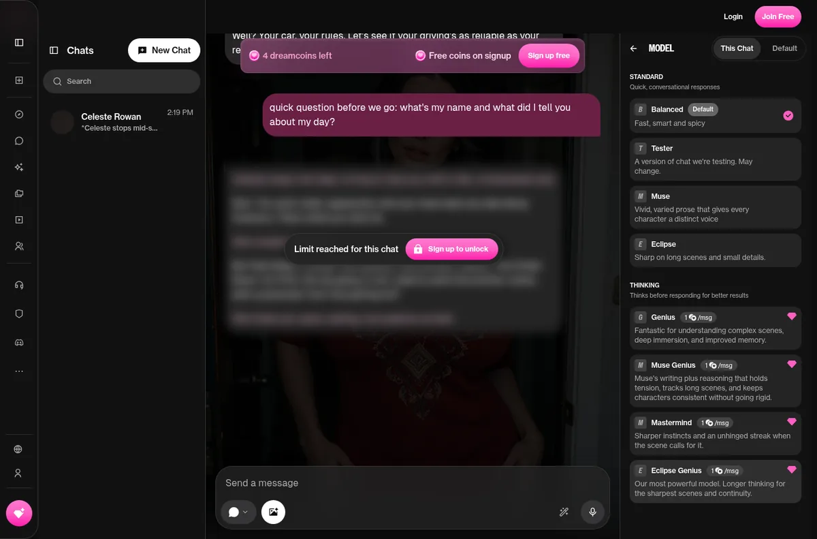Open the profile person icon

coord(18,473)
